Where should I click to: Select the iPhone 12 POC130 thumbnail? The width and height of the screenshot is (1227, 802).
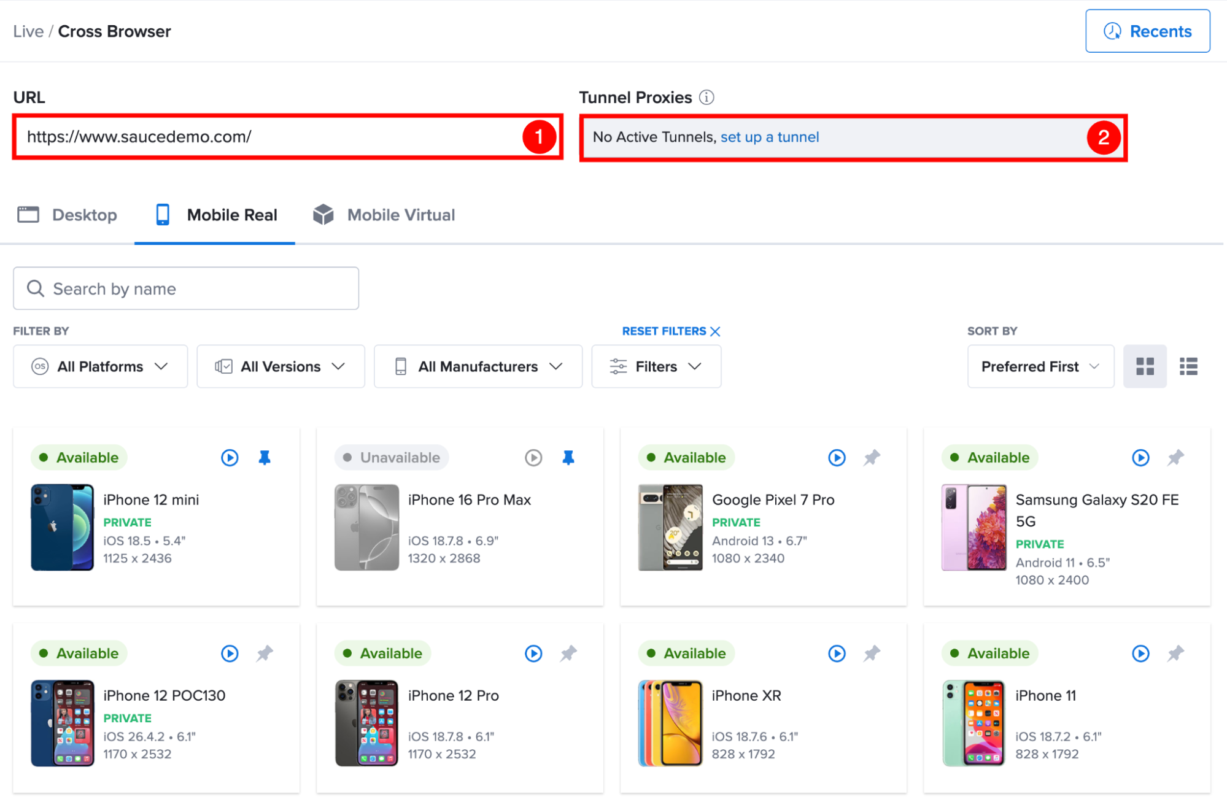(62, 723)
